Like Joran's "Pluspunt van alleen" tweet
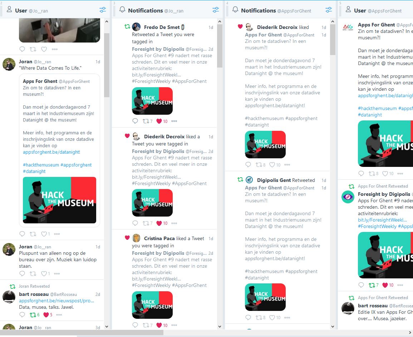This screenshot has width=413, height=337. (x=44, y=273)
